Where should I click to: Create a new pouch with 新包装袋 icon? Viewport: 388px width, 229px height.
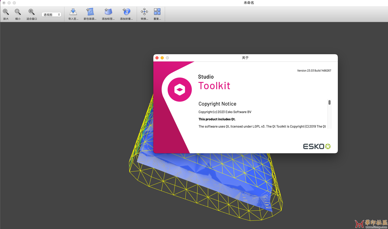pyautogui.click(x=90, y=12)
